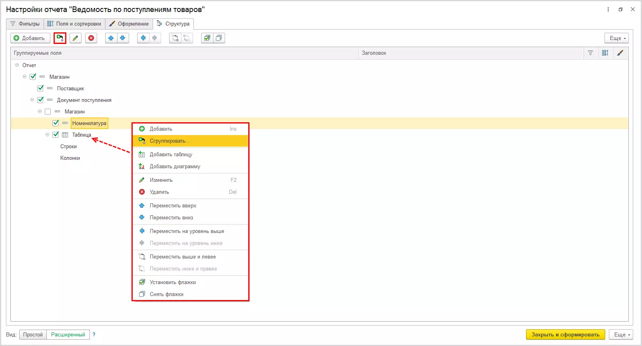Click the Move up arrow toolbar icon

[x=111, y=38]
